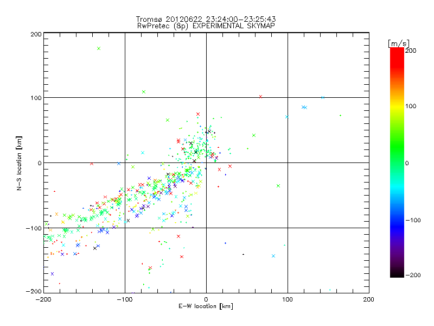Click the N-S location [km] axis label

(x=20, y=163)
